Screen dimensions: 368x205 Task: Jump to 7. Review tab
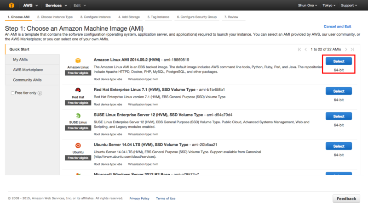point(231,17)
